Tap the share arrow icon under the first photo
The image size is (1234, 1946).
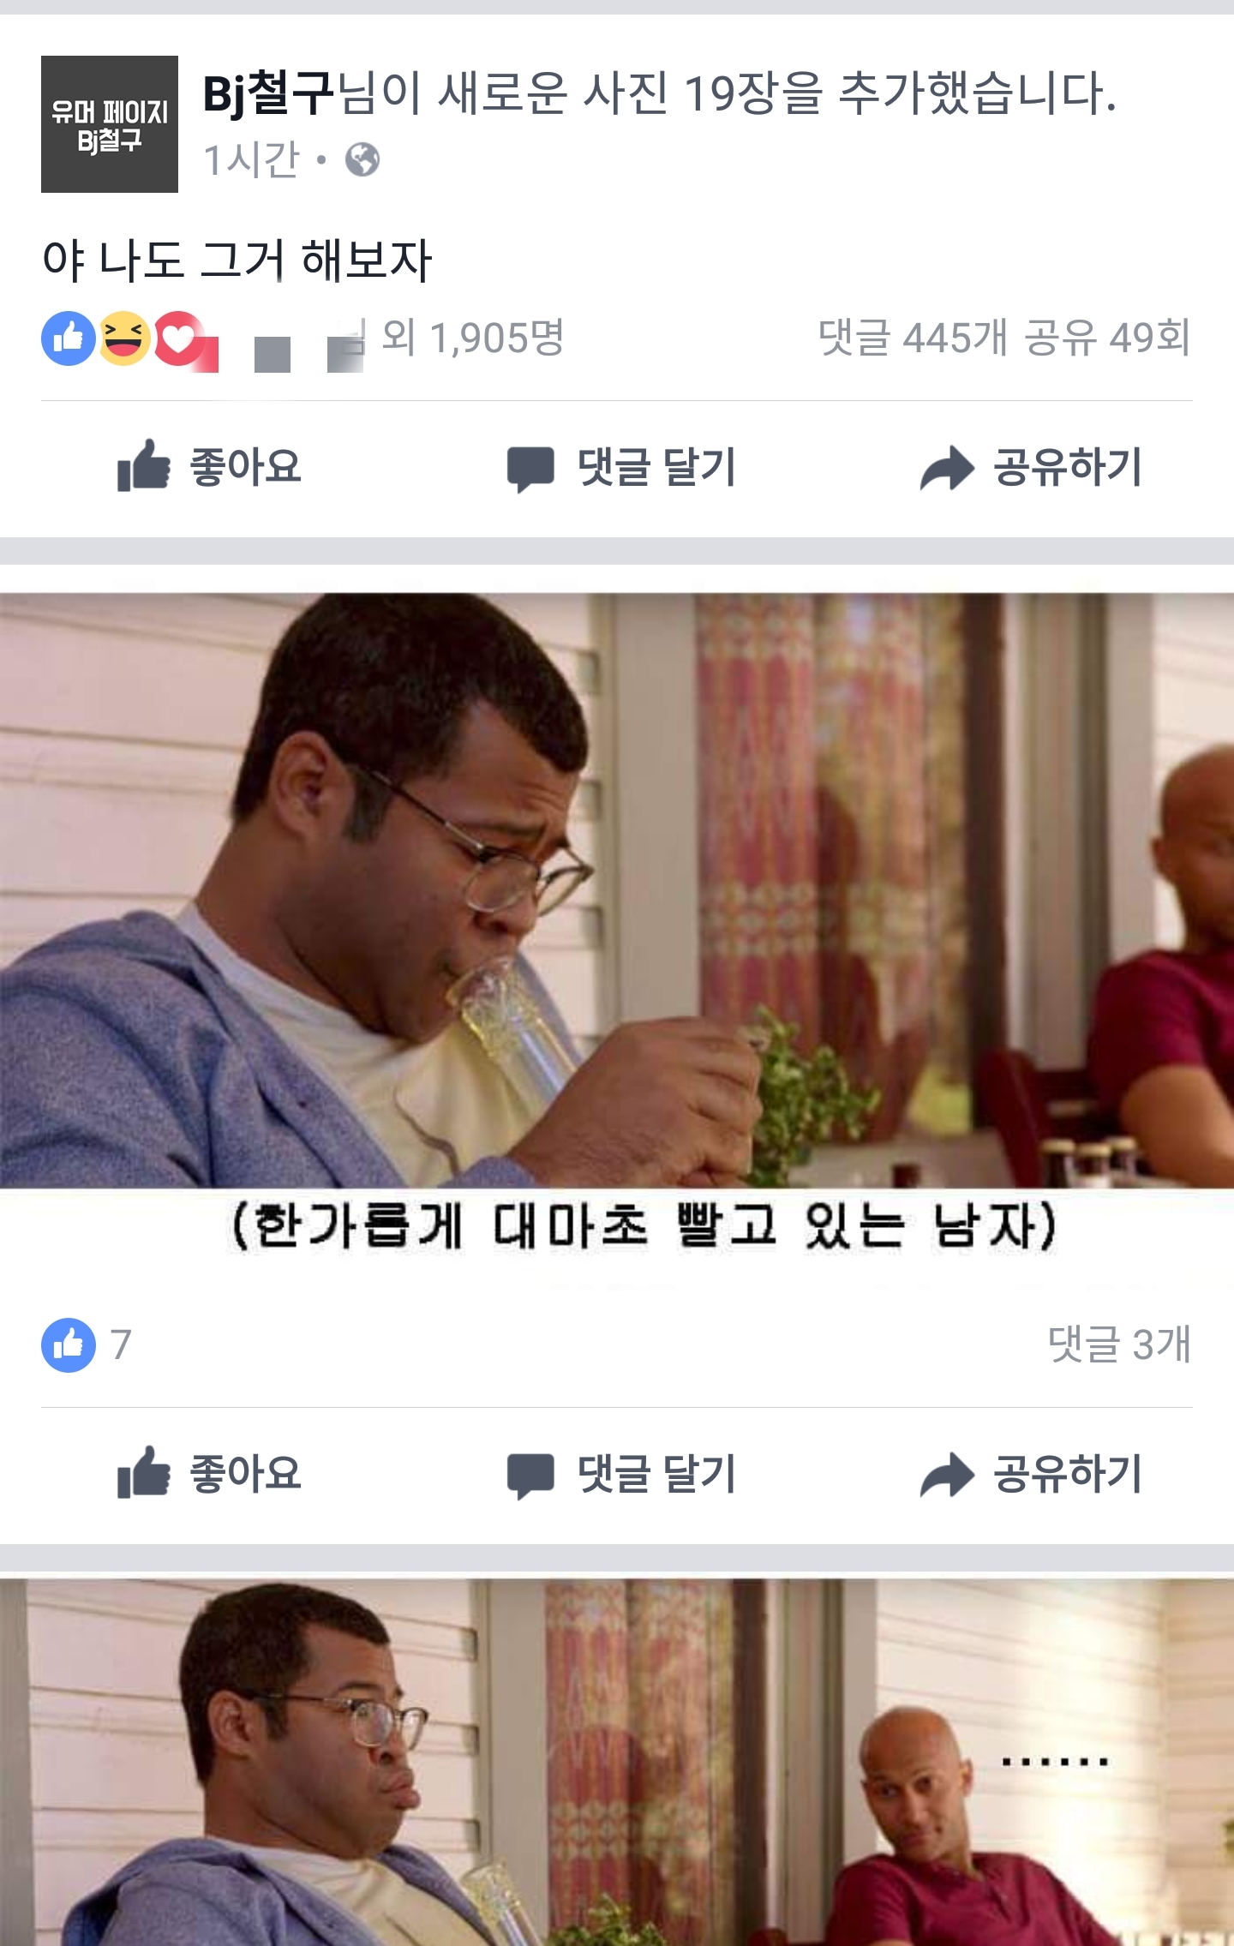(947, 1475)
